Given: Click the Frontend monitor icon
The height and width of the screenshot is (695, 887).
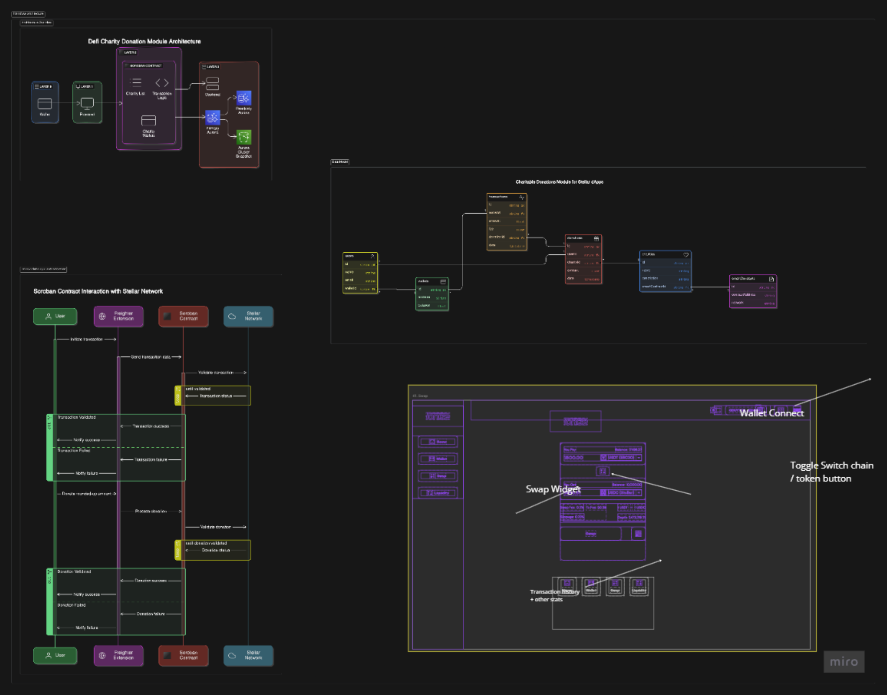Looking at the screenshot, I should [x=87, y=104].
